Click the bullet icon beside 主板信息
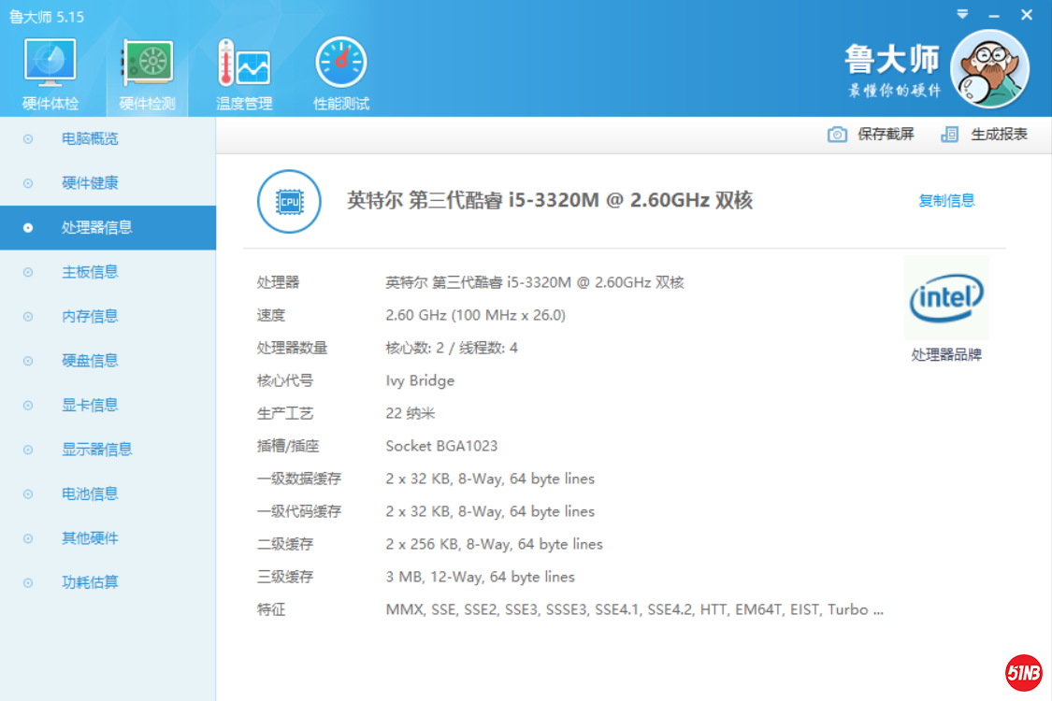Image resolution: width=1052 pixels, height=701 pixels. coord(27,272)
